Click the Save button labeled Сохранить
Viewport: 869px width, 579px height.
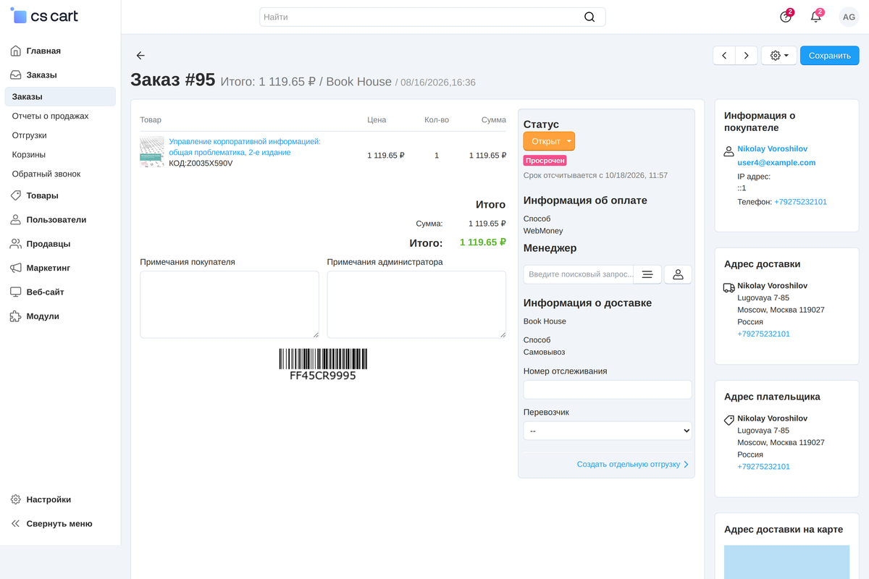(829, 56)
